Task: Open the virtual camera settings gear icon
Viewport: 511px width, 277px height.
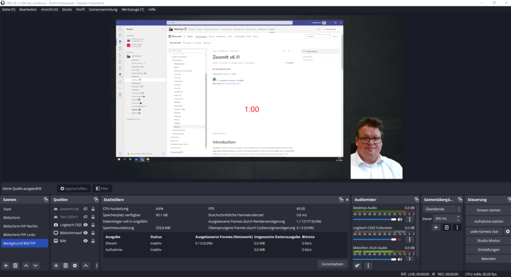Action: click(508, 232)
